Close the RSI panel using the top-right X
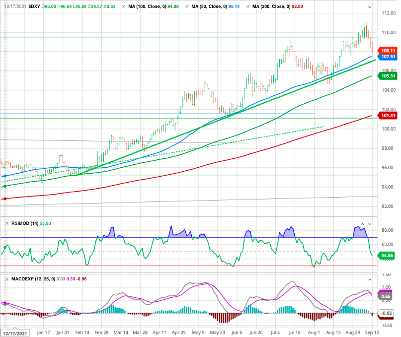Screen dimensions: 401x337 [x=376, y=224]
